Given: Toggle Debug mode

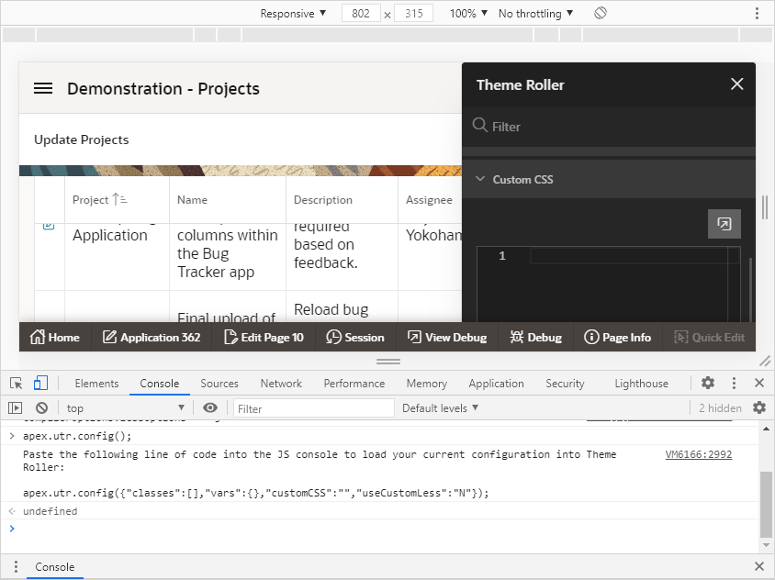Looking at the screenshot, I should [535, 338].
